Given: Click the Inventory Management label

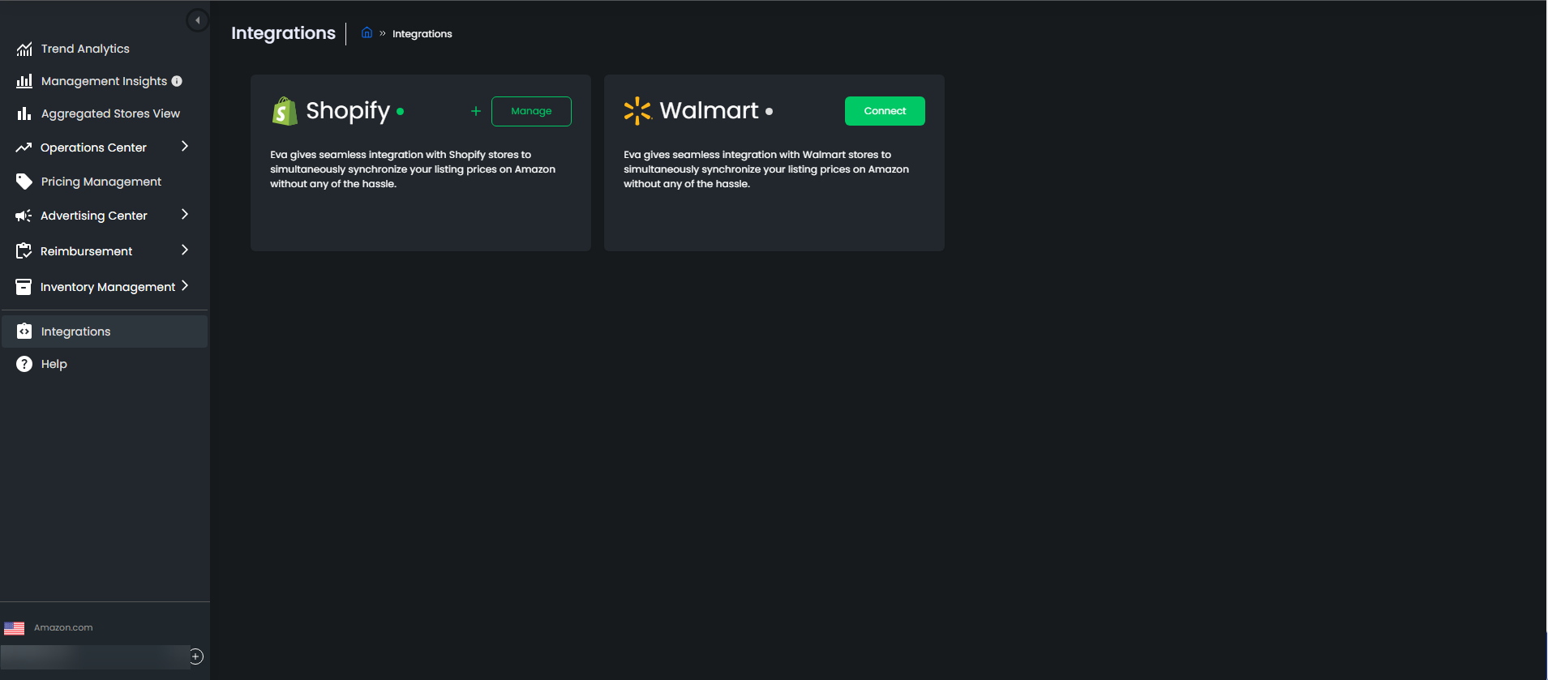Looking at the screenshot, I should point(108,287).
